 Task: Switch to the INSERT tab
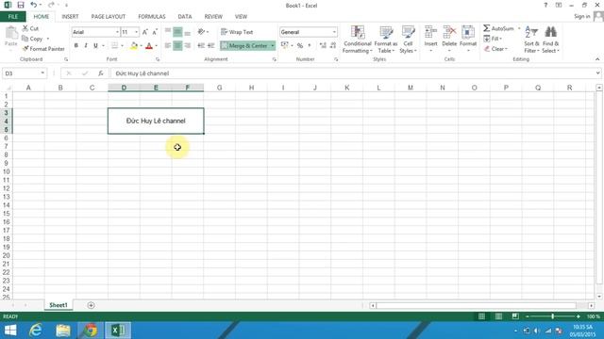(70, 17)
